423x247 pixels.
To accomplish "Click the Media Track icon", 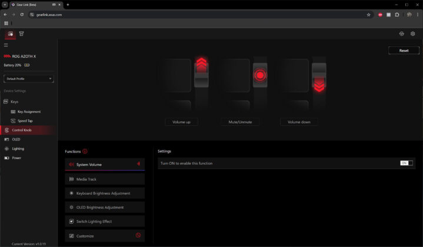I will pos(72,179).
